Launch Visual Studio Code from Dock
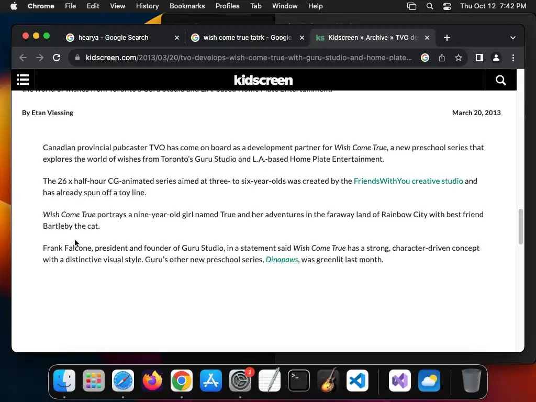 click(x=357, y=381)
